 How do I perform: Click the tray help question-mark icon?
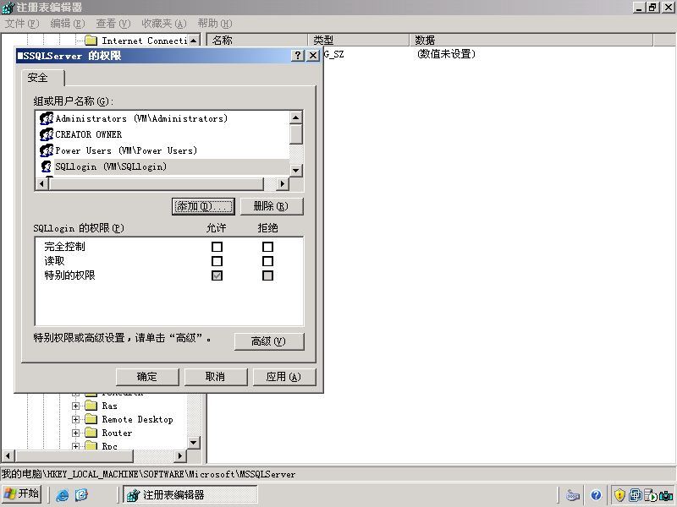[596, 495]
